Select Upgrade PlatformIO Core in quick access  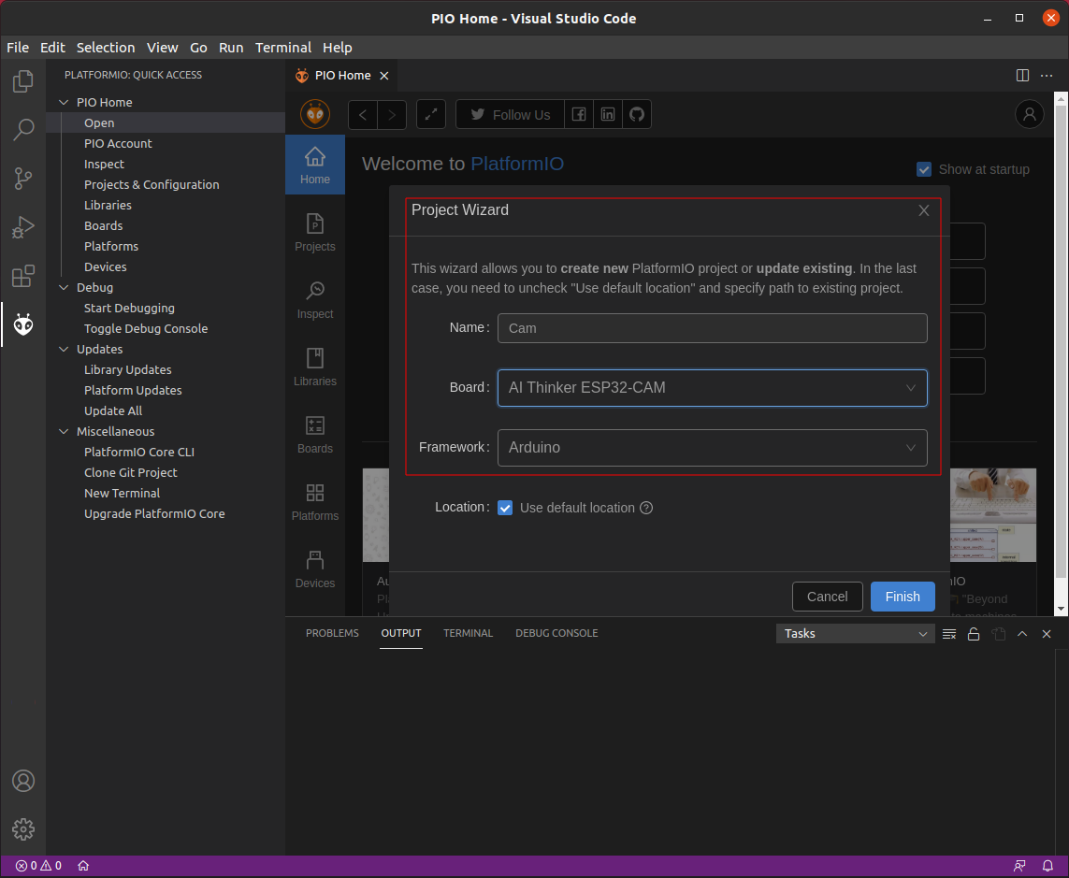(x=154, y=514)
